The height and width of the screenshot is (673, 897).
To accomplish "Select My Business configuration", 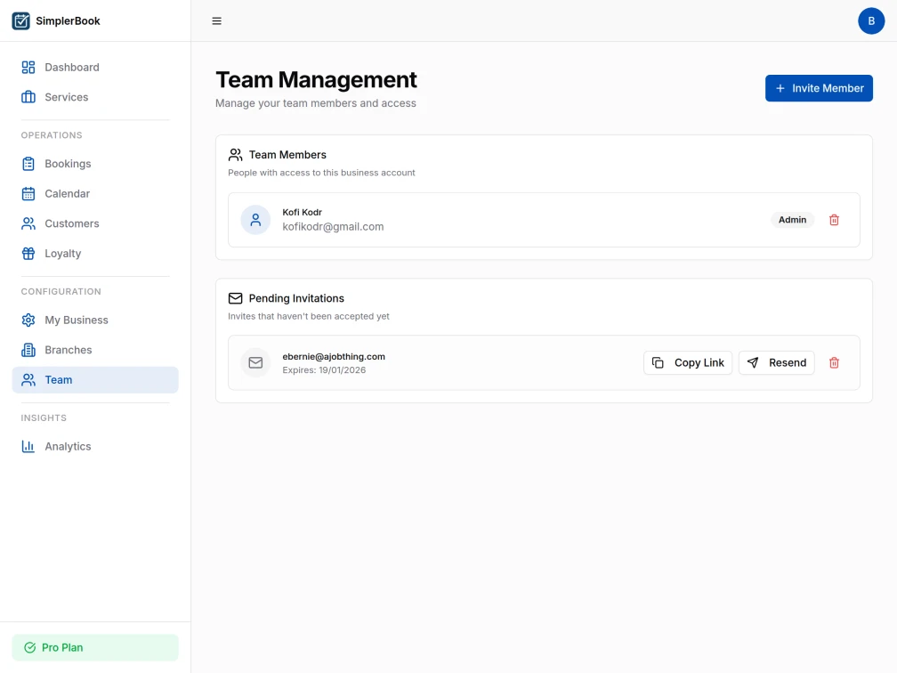I will pos(95,320).
